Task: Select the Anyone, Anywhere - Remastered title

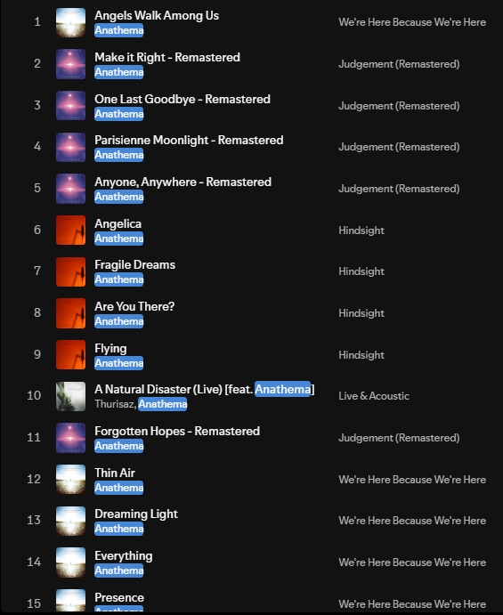Action: point(183,182)
